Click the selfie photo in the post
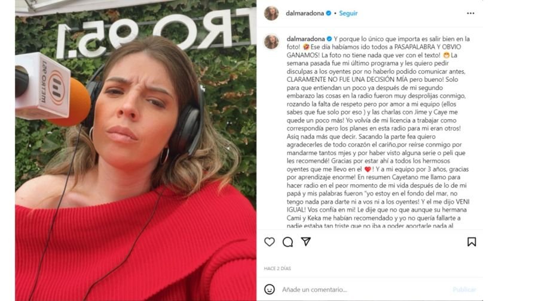Viewport: 538px width, 301px height. tap(136, 150)
